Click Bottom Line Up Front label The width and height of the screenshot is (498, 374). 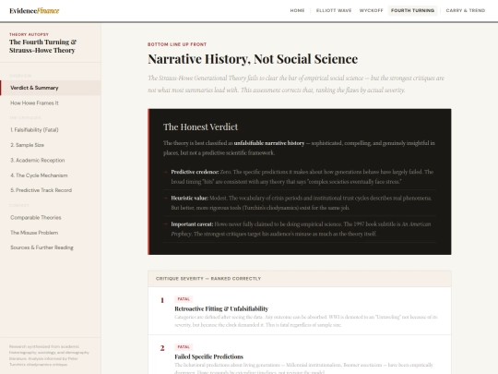pyautogui.click(x=177, y=44)
